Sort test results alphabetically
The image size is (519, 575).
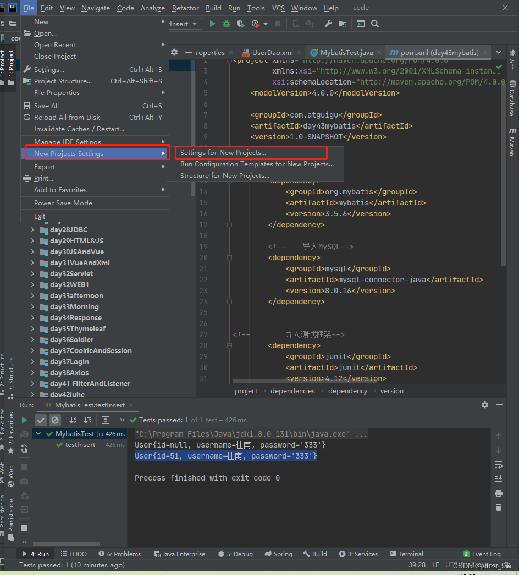click(x=73, y=420)
